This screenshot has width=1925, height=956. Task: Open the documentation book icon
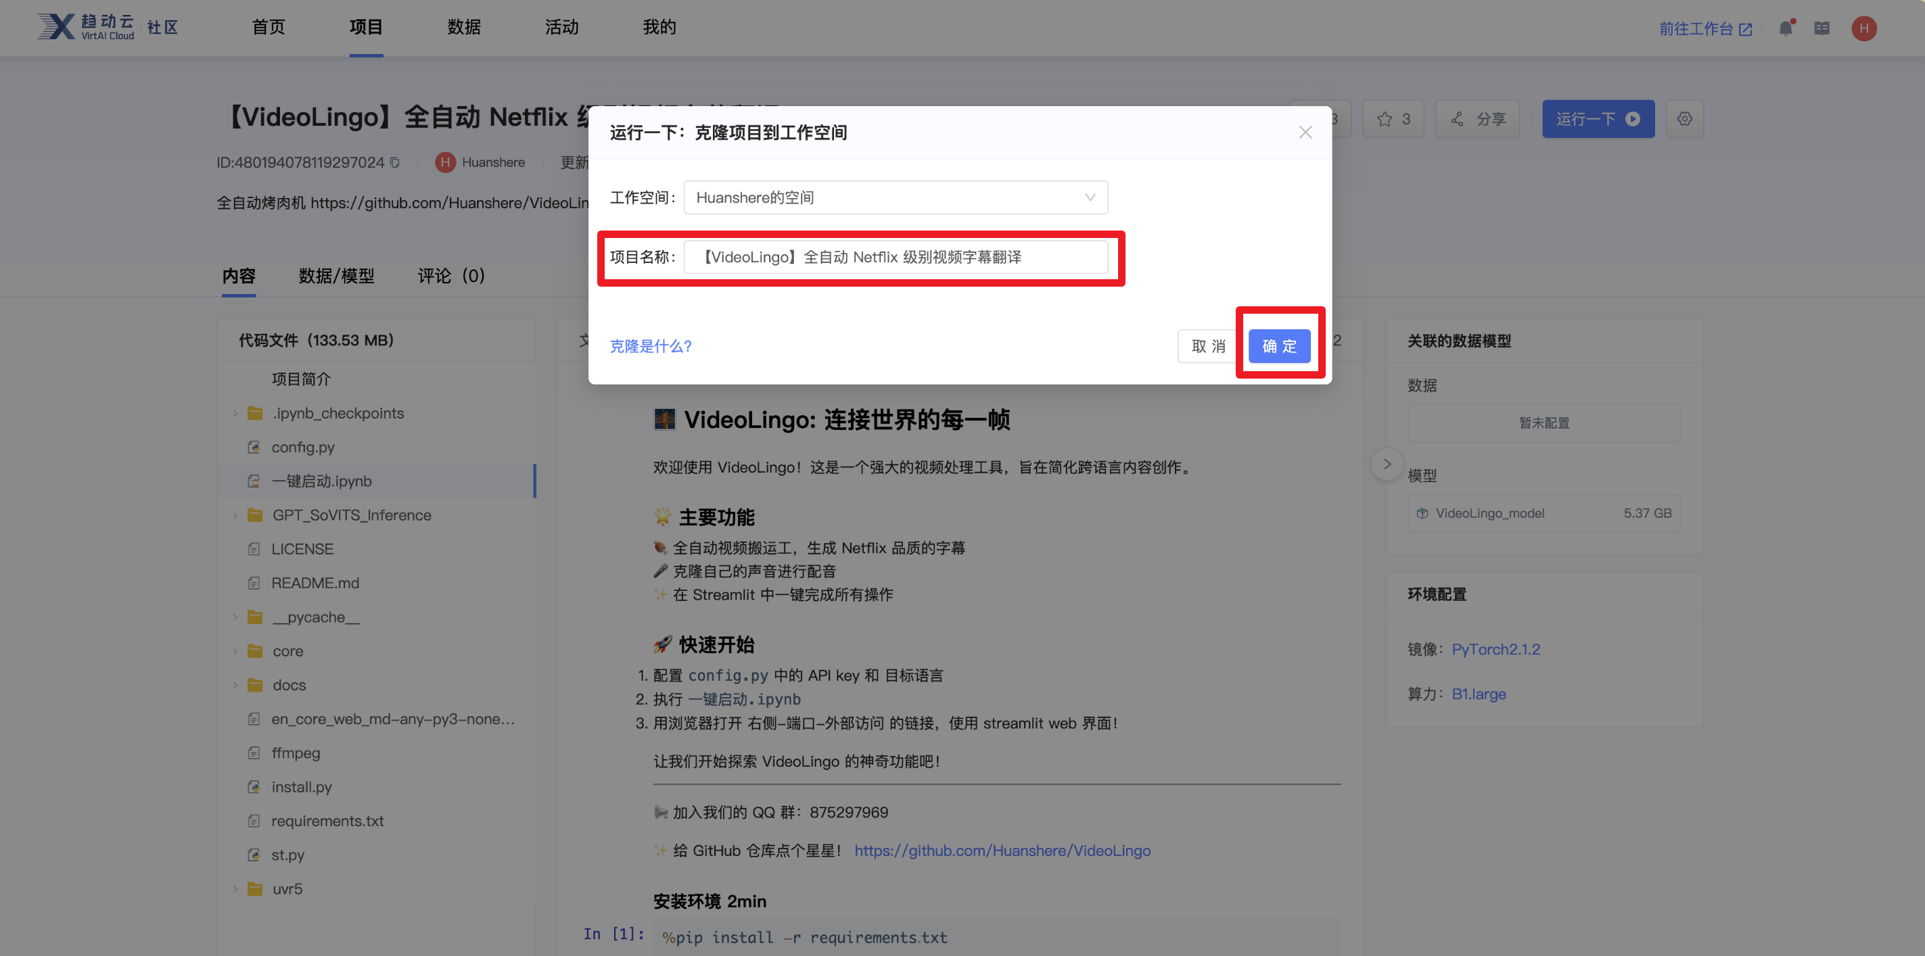tap(1822, 28)
